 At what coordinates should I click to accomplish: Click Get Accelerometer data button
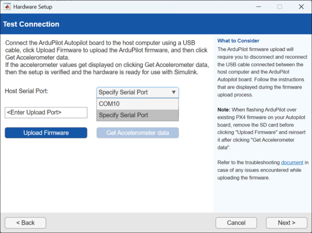click(137, 133)
